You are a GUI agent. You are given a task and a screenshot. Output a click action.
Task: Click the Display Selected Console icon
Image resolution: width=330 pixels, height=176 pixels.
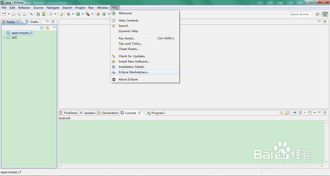pos(301,113)
